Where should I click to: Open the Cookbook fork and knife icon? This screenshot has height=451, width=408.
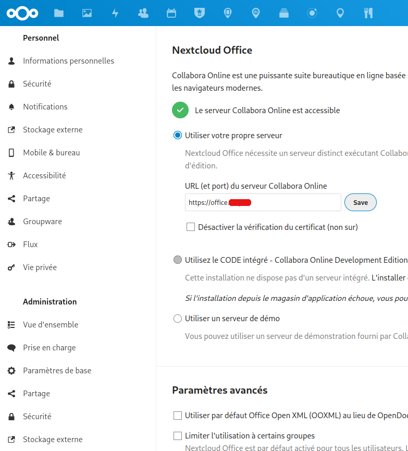[368, 13]
